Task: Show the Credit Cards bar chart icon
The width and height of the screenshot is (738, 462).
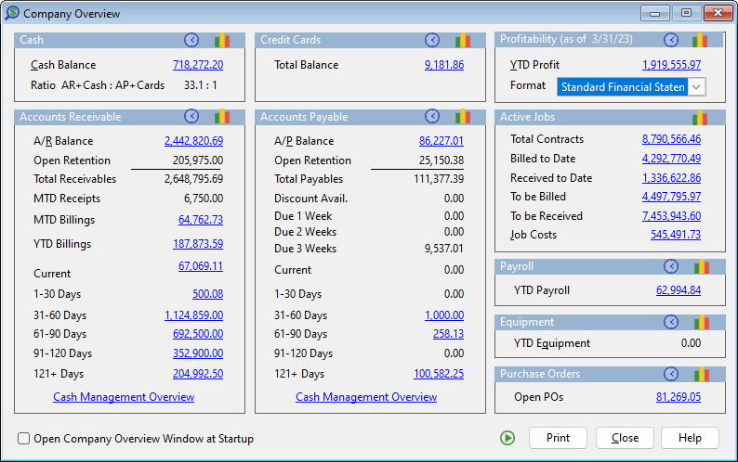Action: [x=463, y=40]
